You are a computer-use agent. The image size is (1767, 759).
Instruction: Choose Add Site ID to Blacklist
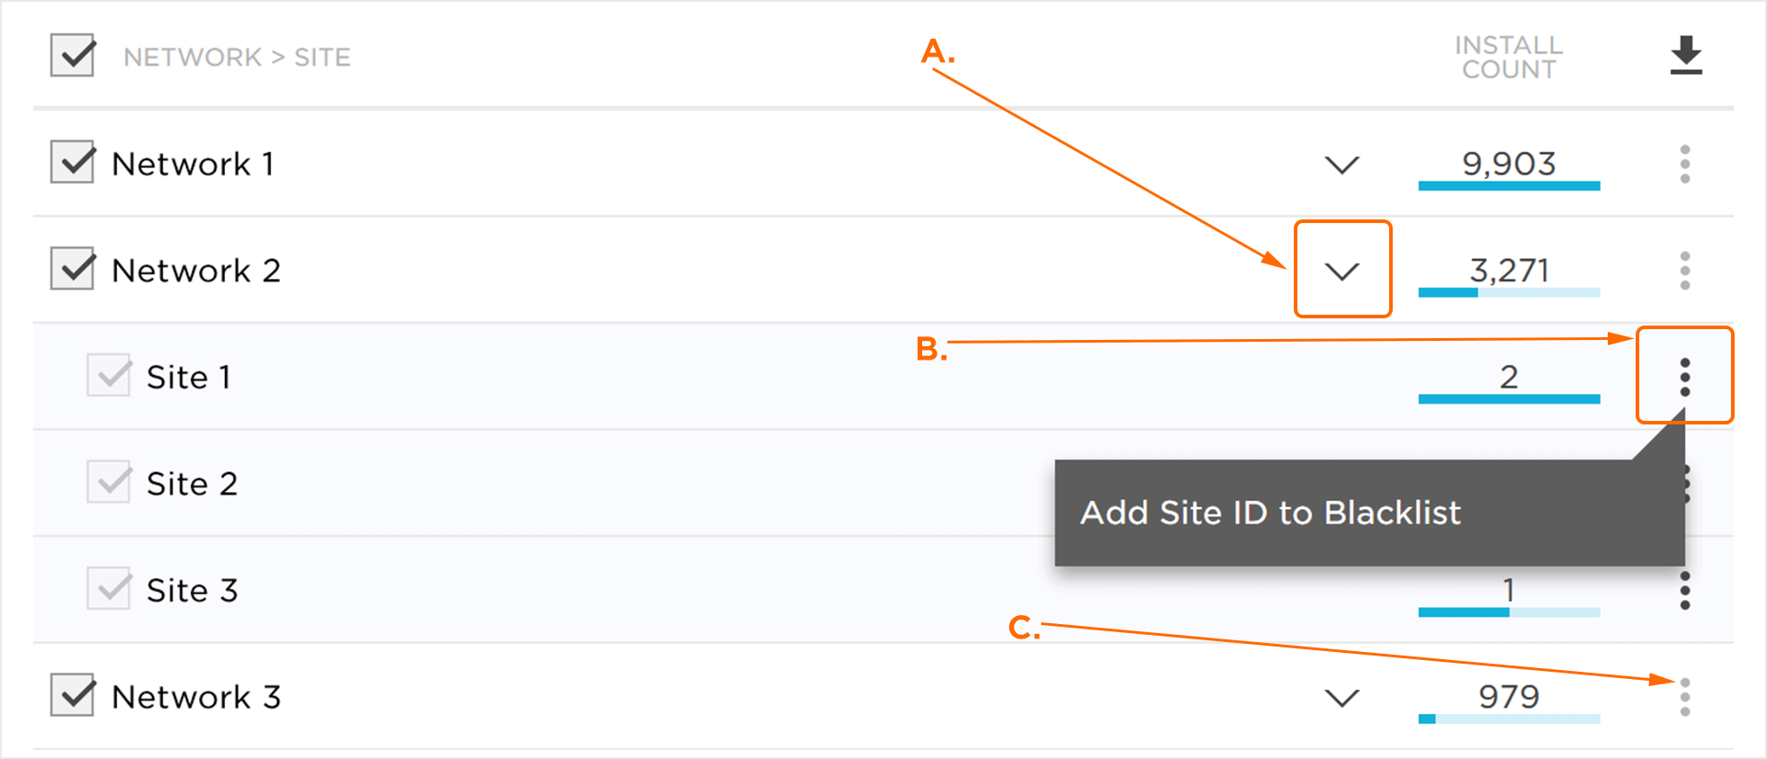[1269, 513]
